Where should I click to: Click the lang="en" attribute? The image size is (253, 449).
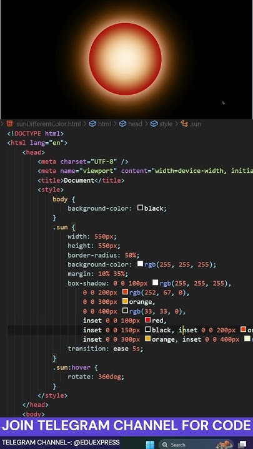coord(47,143)
